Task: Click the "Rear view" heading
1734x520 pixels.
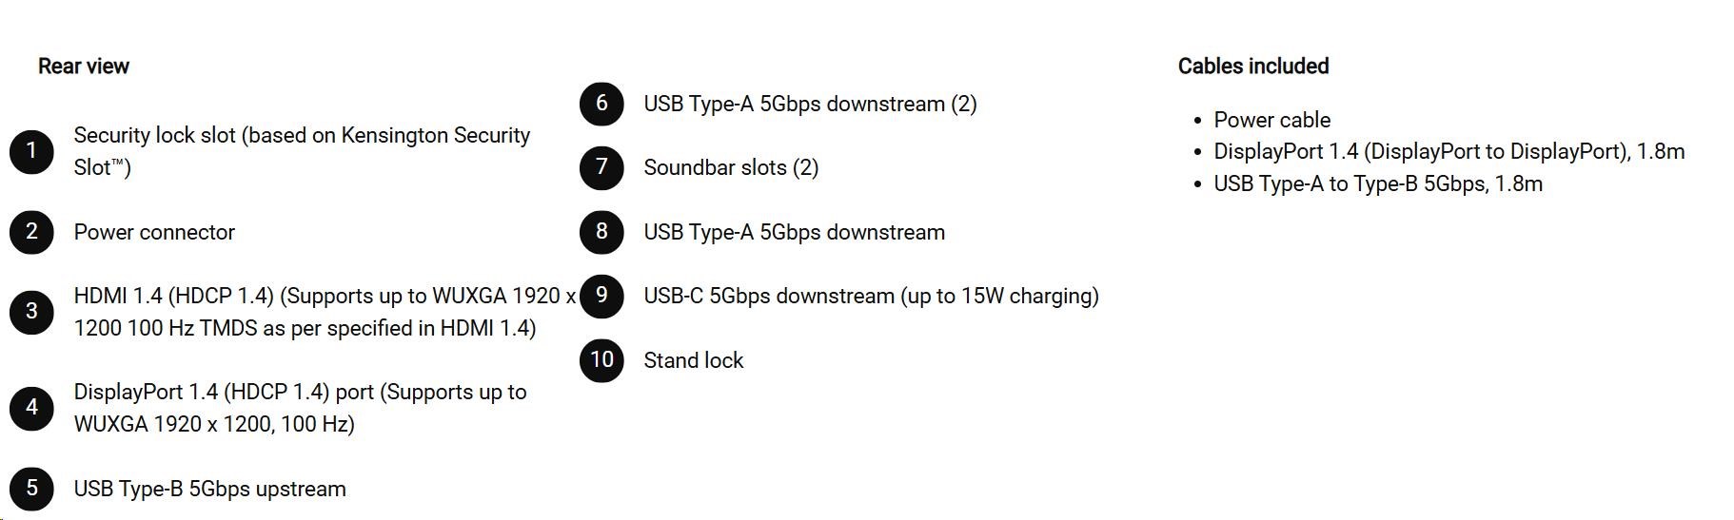Action: click(x=84, y=67)
